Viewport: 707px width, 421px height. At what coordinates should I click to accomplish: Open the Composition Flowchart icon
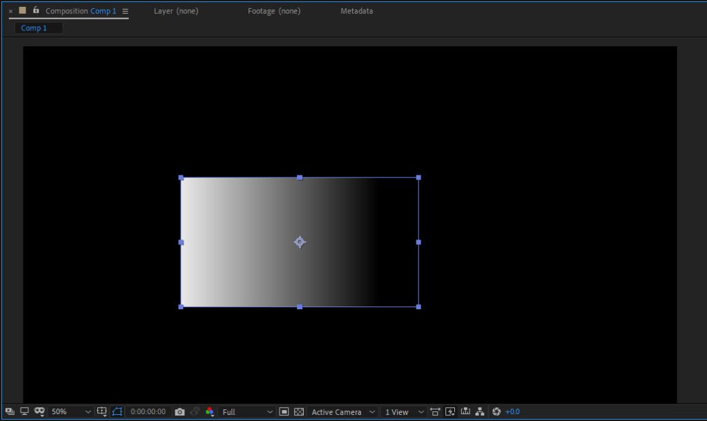pyautogui.click(x=480, y=412)
